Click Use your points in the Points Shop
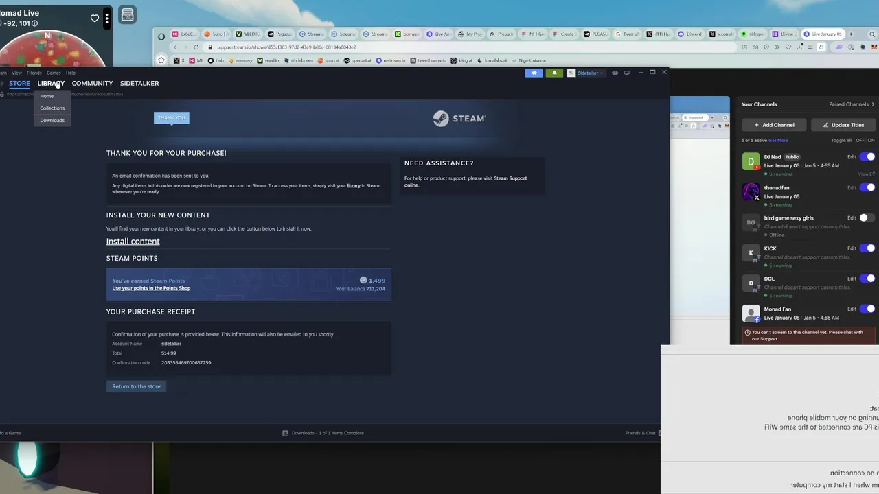Viewport: 879px width, 494px height. [151, 288]
